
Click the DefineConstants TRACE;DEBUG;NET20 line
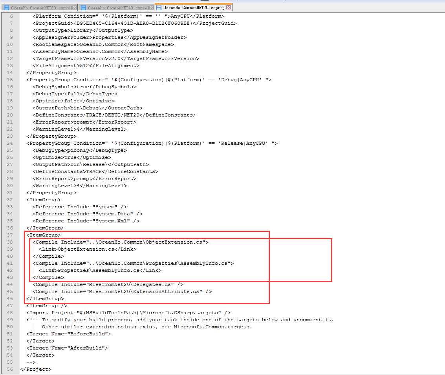coord(114,115)
